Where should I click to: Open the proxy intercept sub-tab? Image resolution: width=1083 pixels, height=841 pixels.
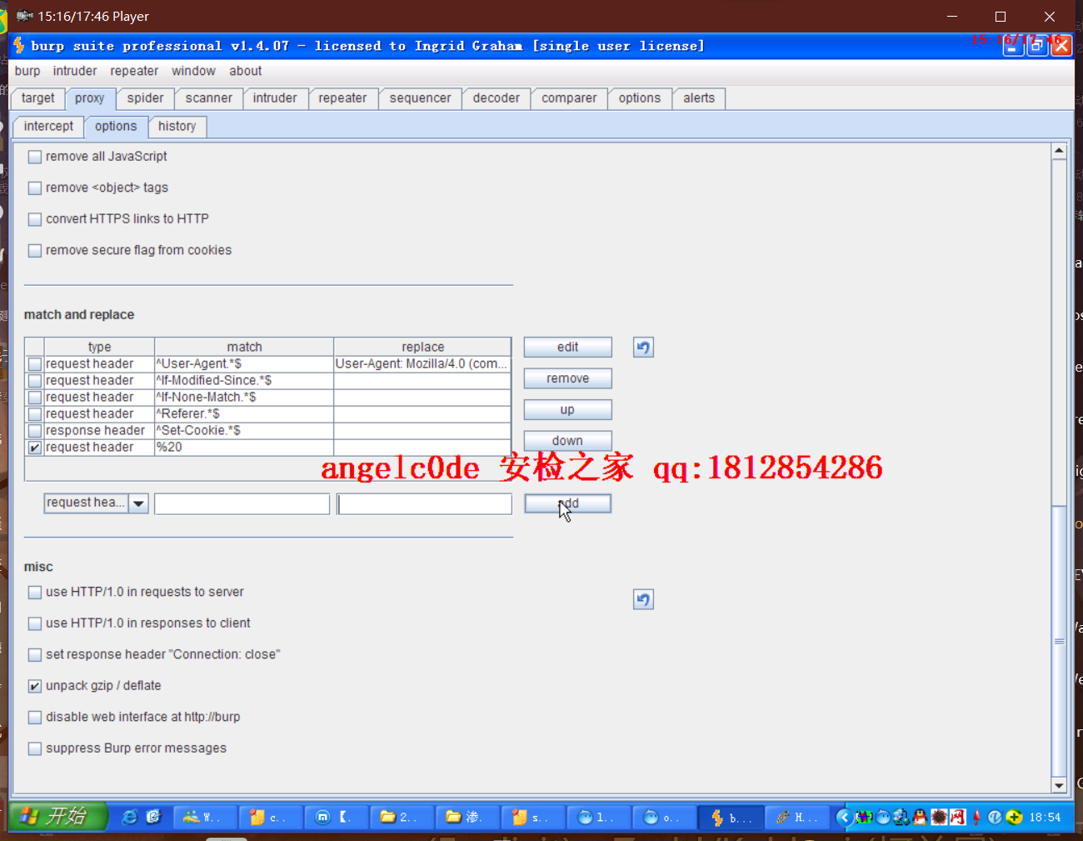pyautogui.click(x=48, y=127)
